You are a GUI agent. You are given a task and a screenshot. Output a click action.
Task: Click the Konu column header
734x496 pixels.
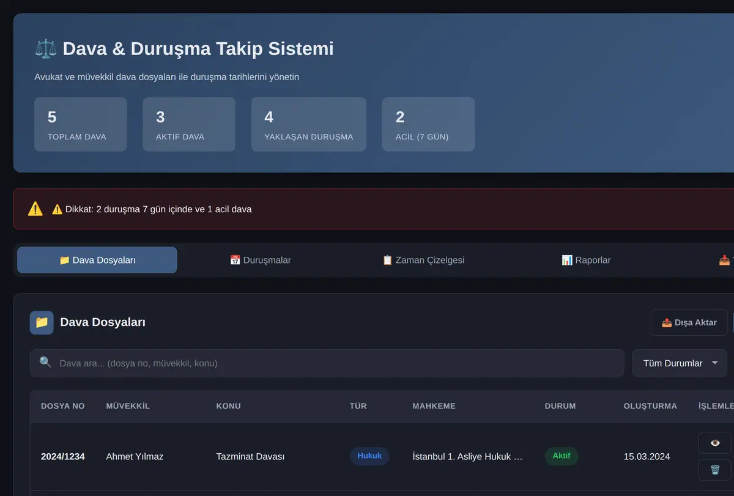229,406
